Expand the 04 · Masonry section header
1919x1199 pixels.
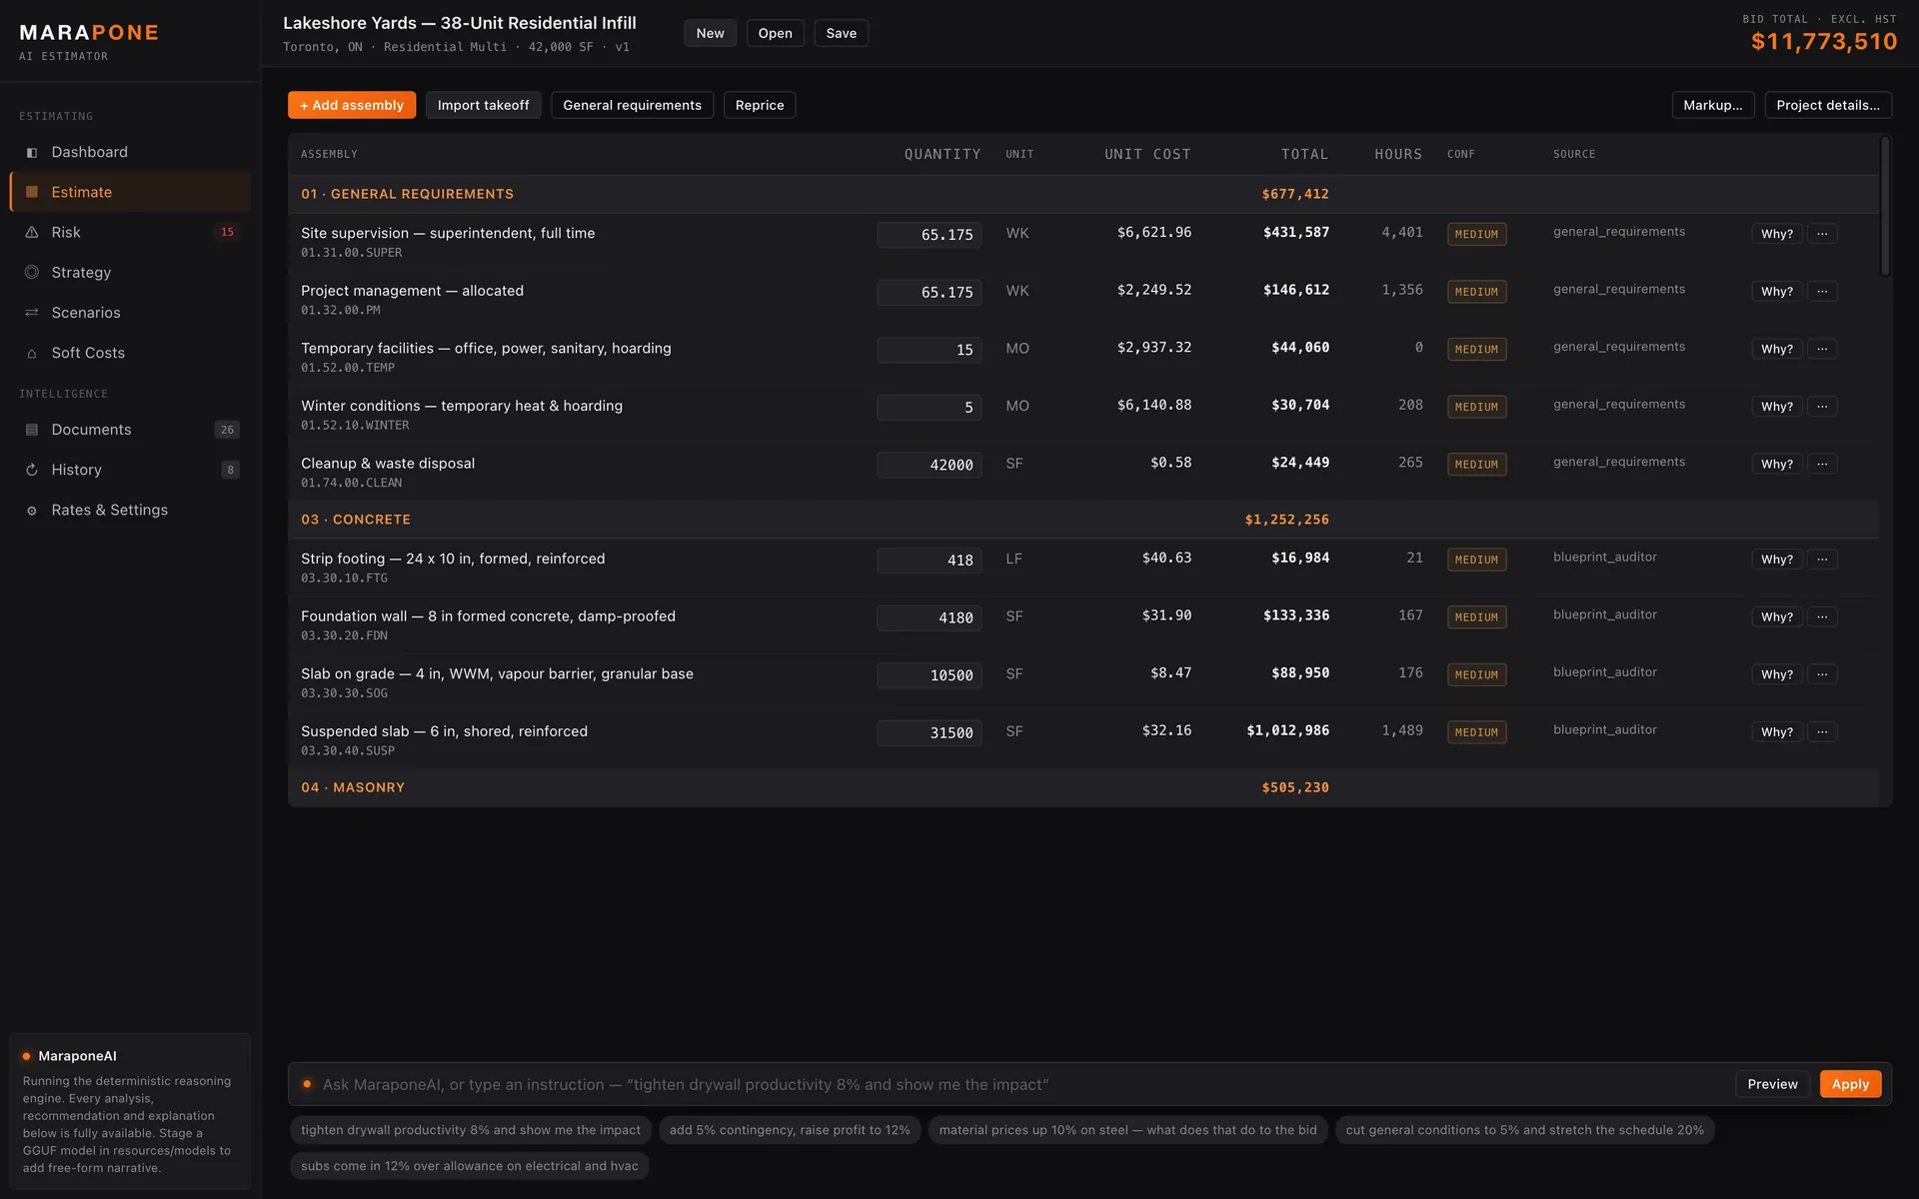(x=1083, y=787)
